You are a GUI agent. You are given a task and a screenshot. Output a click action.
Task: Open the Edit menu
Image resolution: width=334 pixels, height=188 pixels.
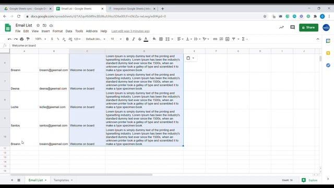pos(26,31)
